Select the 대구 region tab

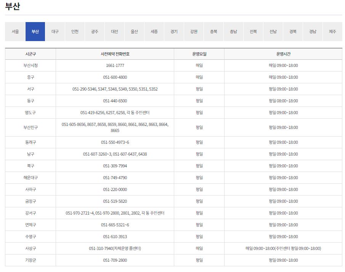[55, 32]
